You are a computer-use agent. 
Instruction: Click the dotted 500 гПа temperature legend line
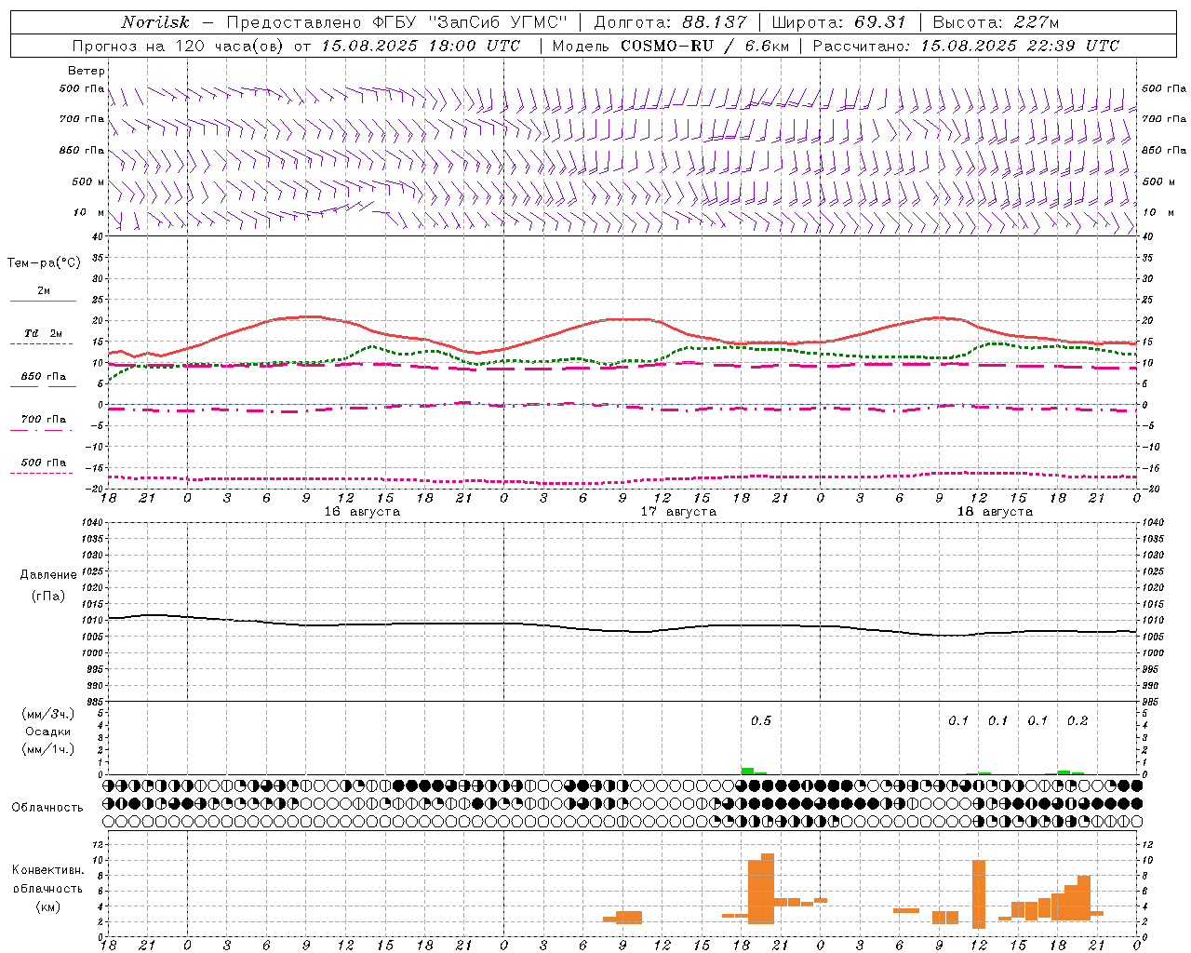click(41, 473)
